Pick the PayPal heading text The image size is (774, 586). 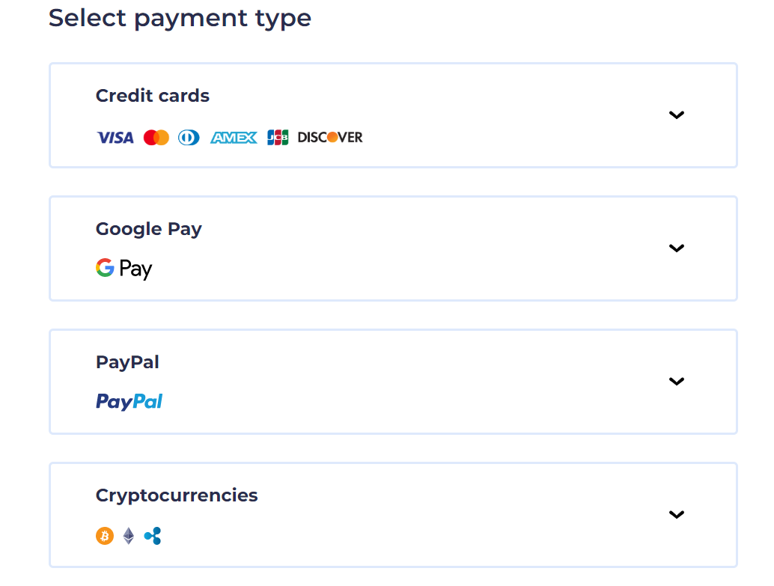pyautogui.click(x=127, y=362)
